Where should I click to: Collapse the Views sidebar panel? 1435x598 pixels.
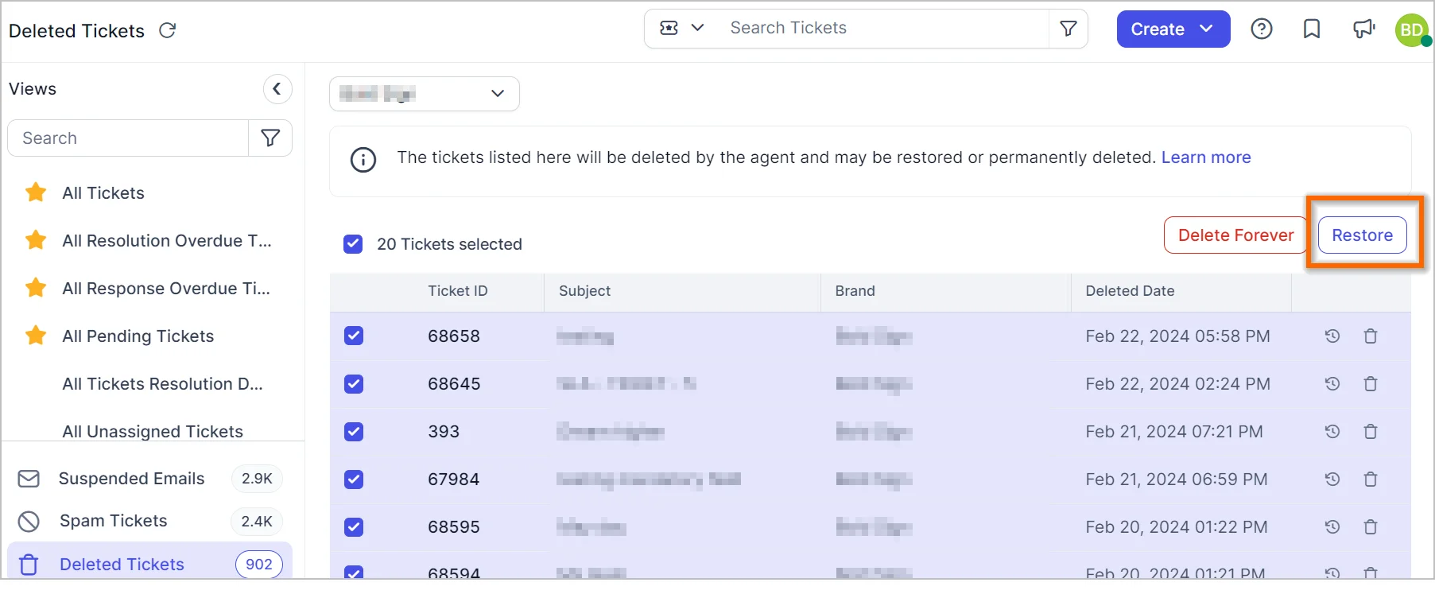pos(277,89)
